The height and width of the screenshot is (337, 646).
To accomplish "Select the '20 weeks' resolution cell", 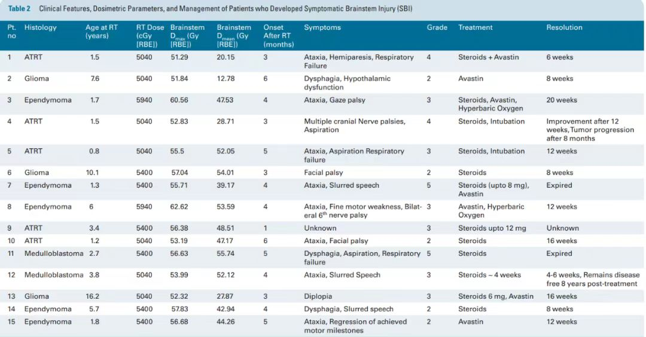I will [x=562, y=100].
